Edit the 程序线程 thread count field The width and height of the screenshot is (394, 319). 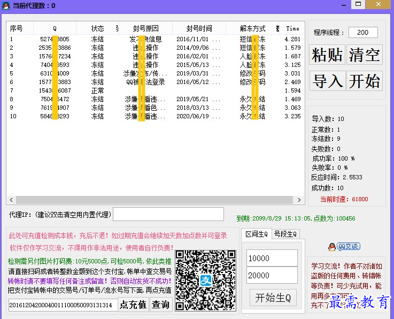click(x=363, y=33)
